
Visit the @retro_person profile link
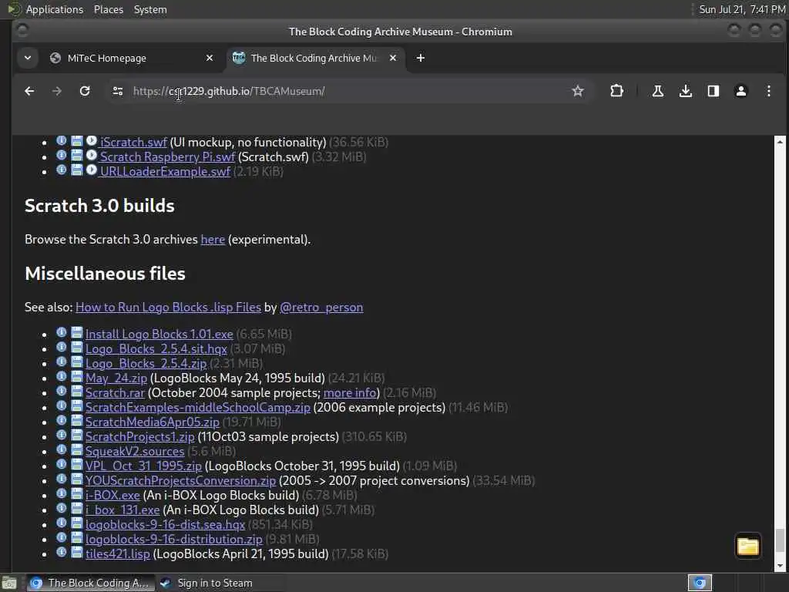coord(321,308)
